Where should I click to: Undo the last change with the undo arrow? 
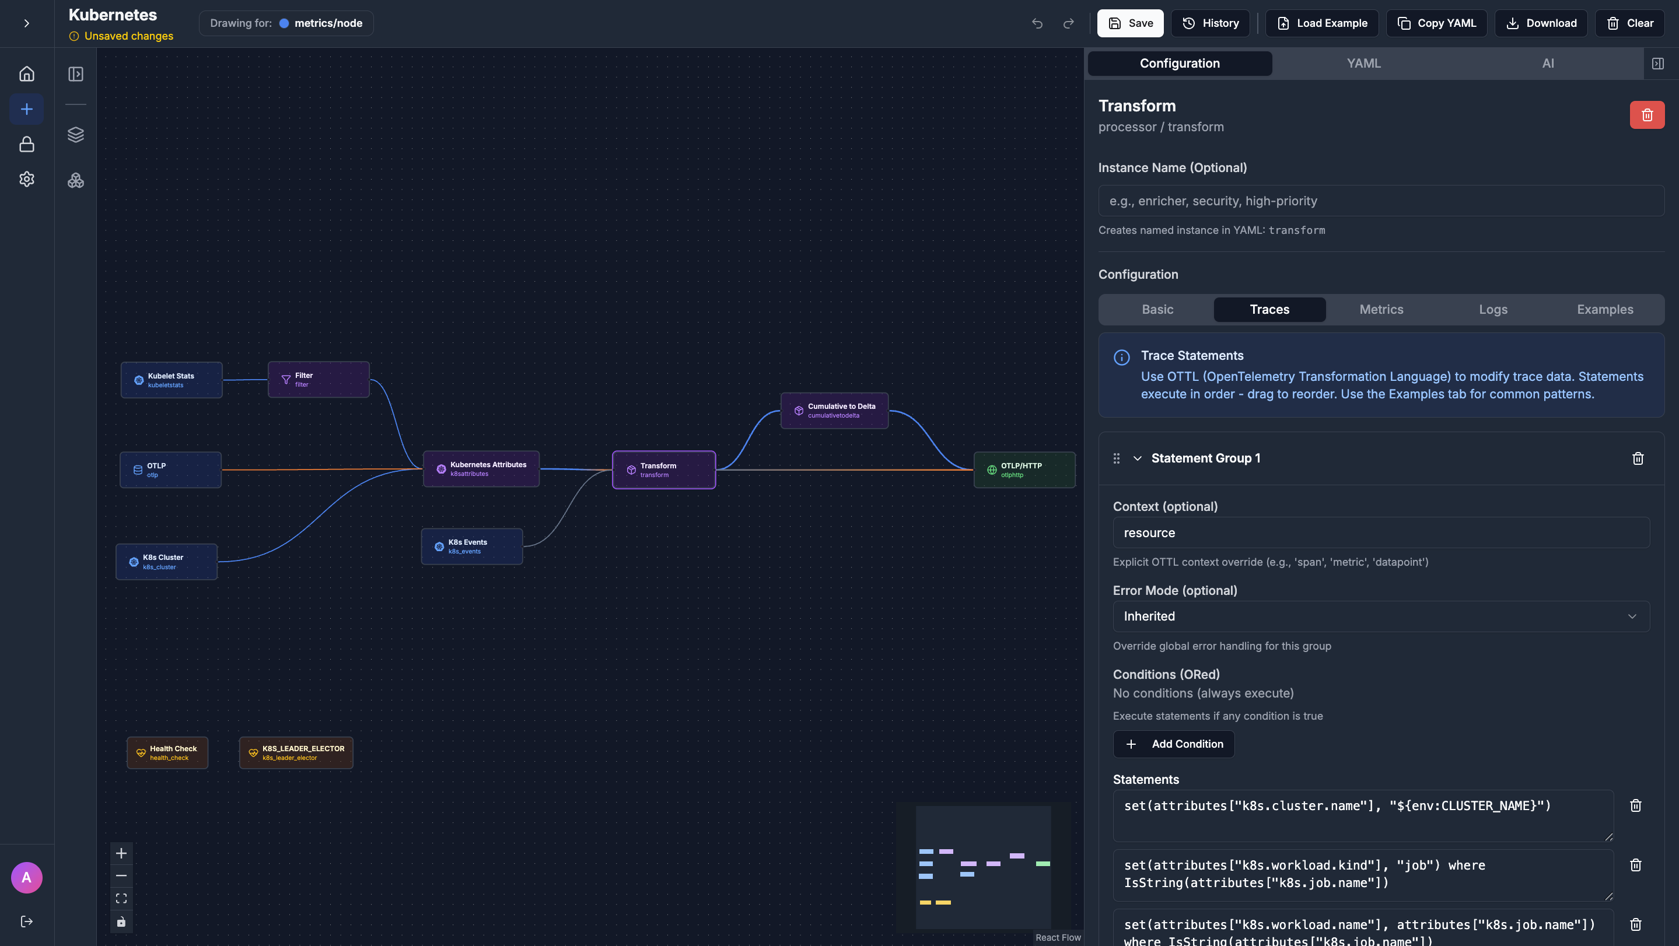pos(1037,23)
